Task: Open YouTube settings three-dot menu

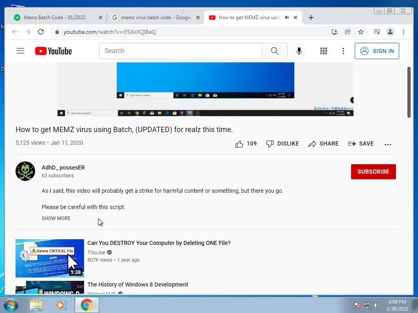Action: tap(343, 51)
